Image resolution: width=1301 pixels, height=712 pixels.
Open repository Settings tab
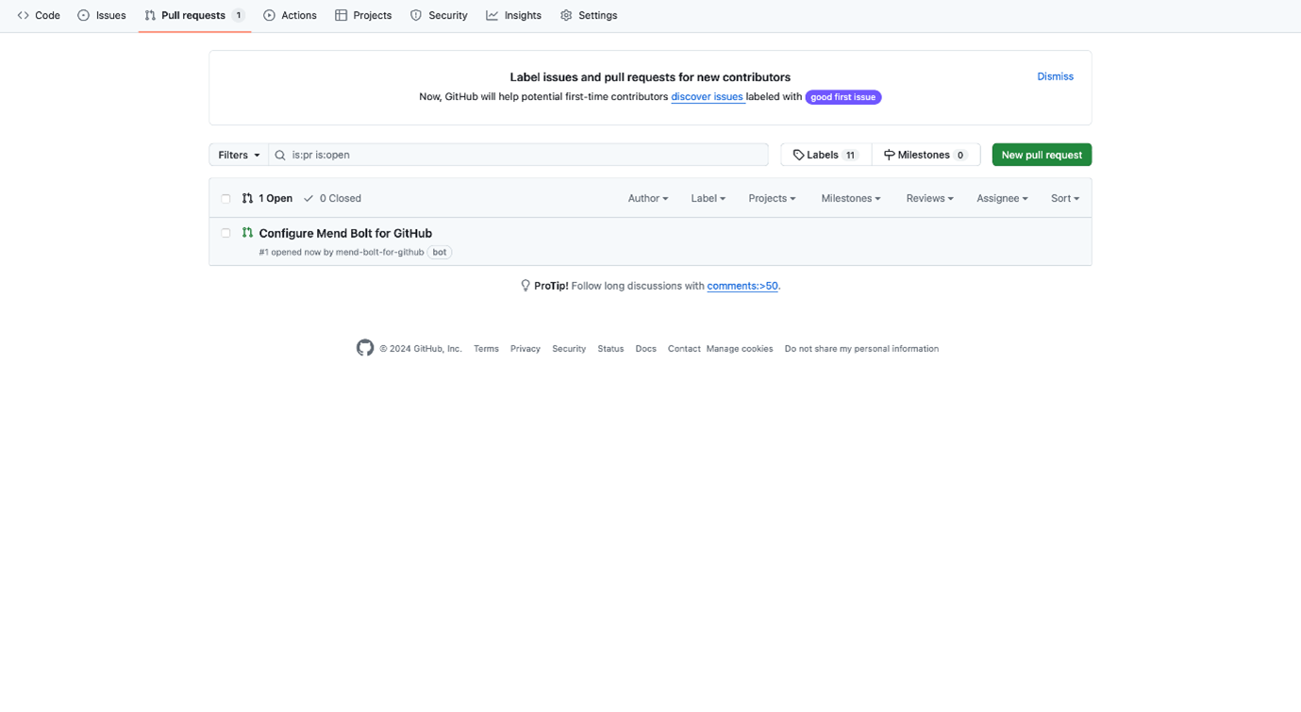589,15
